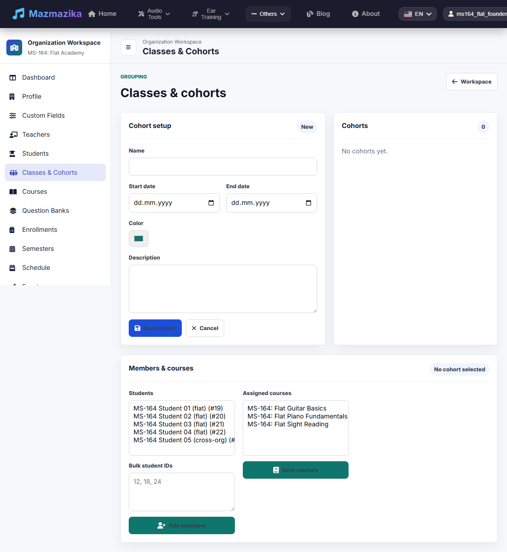Open the Start date calendar picker icon
The image size is (507, 552).
point(211,203)
